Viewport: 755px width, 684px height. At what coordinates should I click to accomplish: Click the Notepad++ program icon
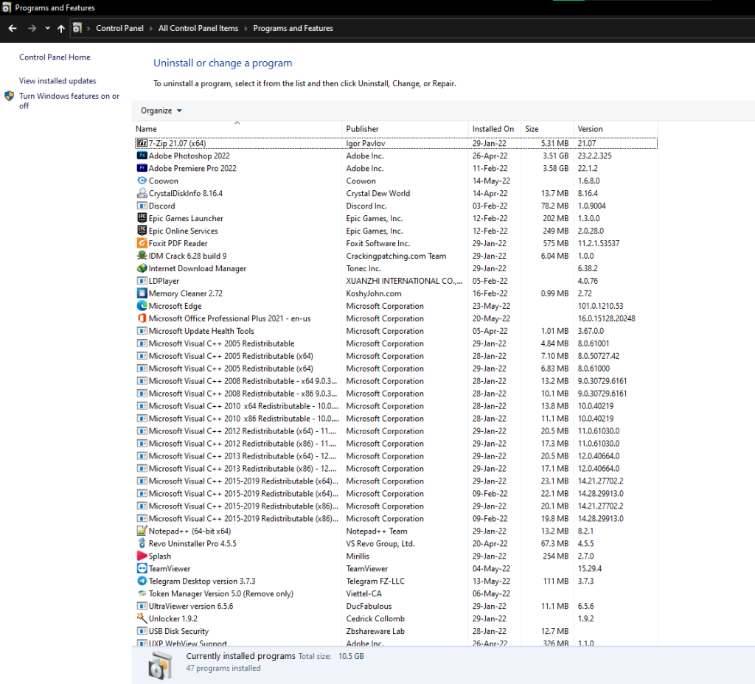[142, 531]
